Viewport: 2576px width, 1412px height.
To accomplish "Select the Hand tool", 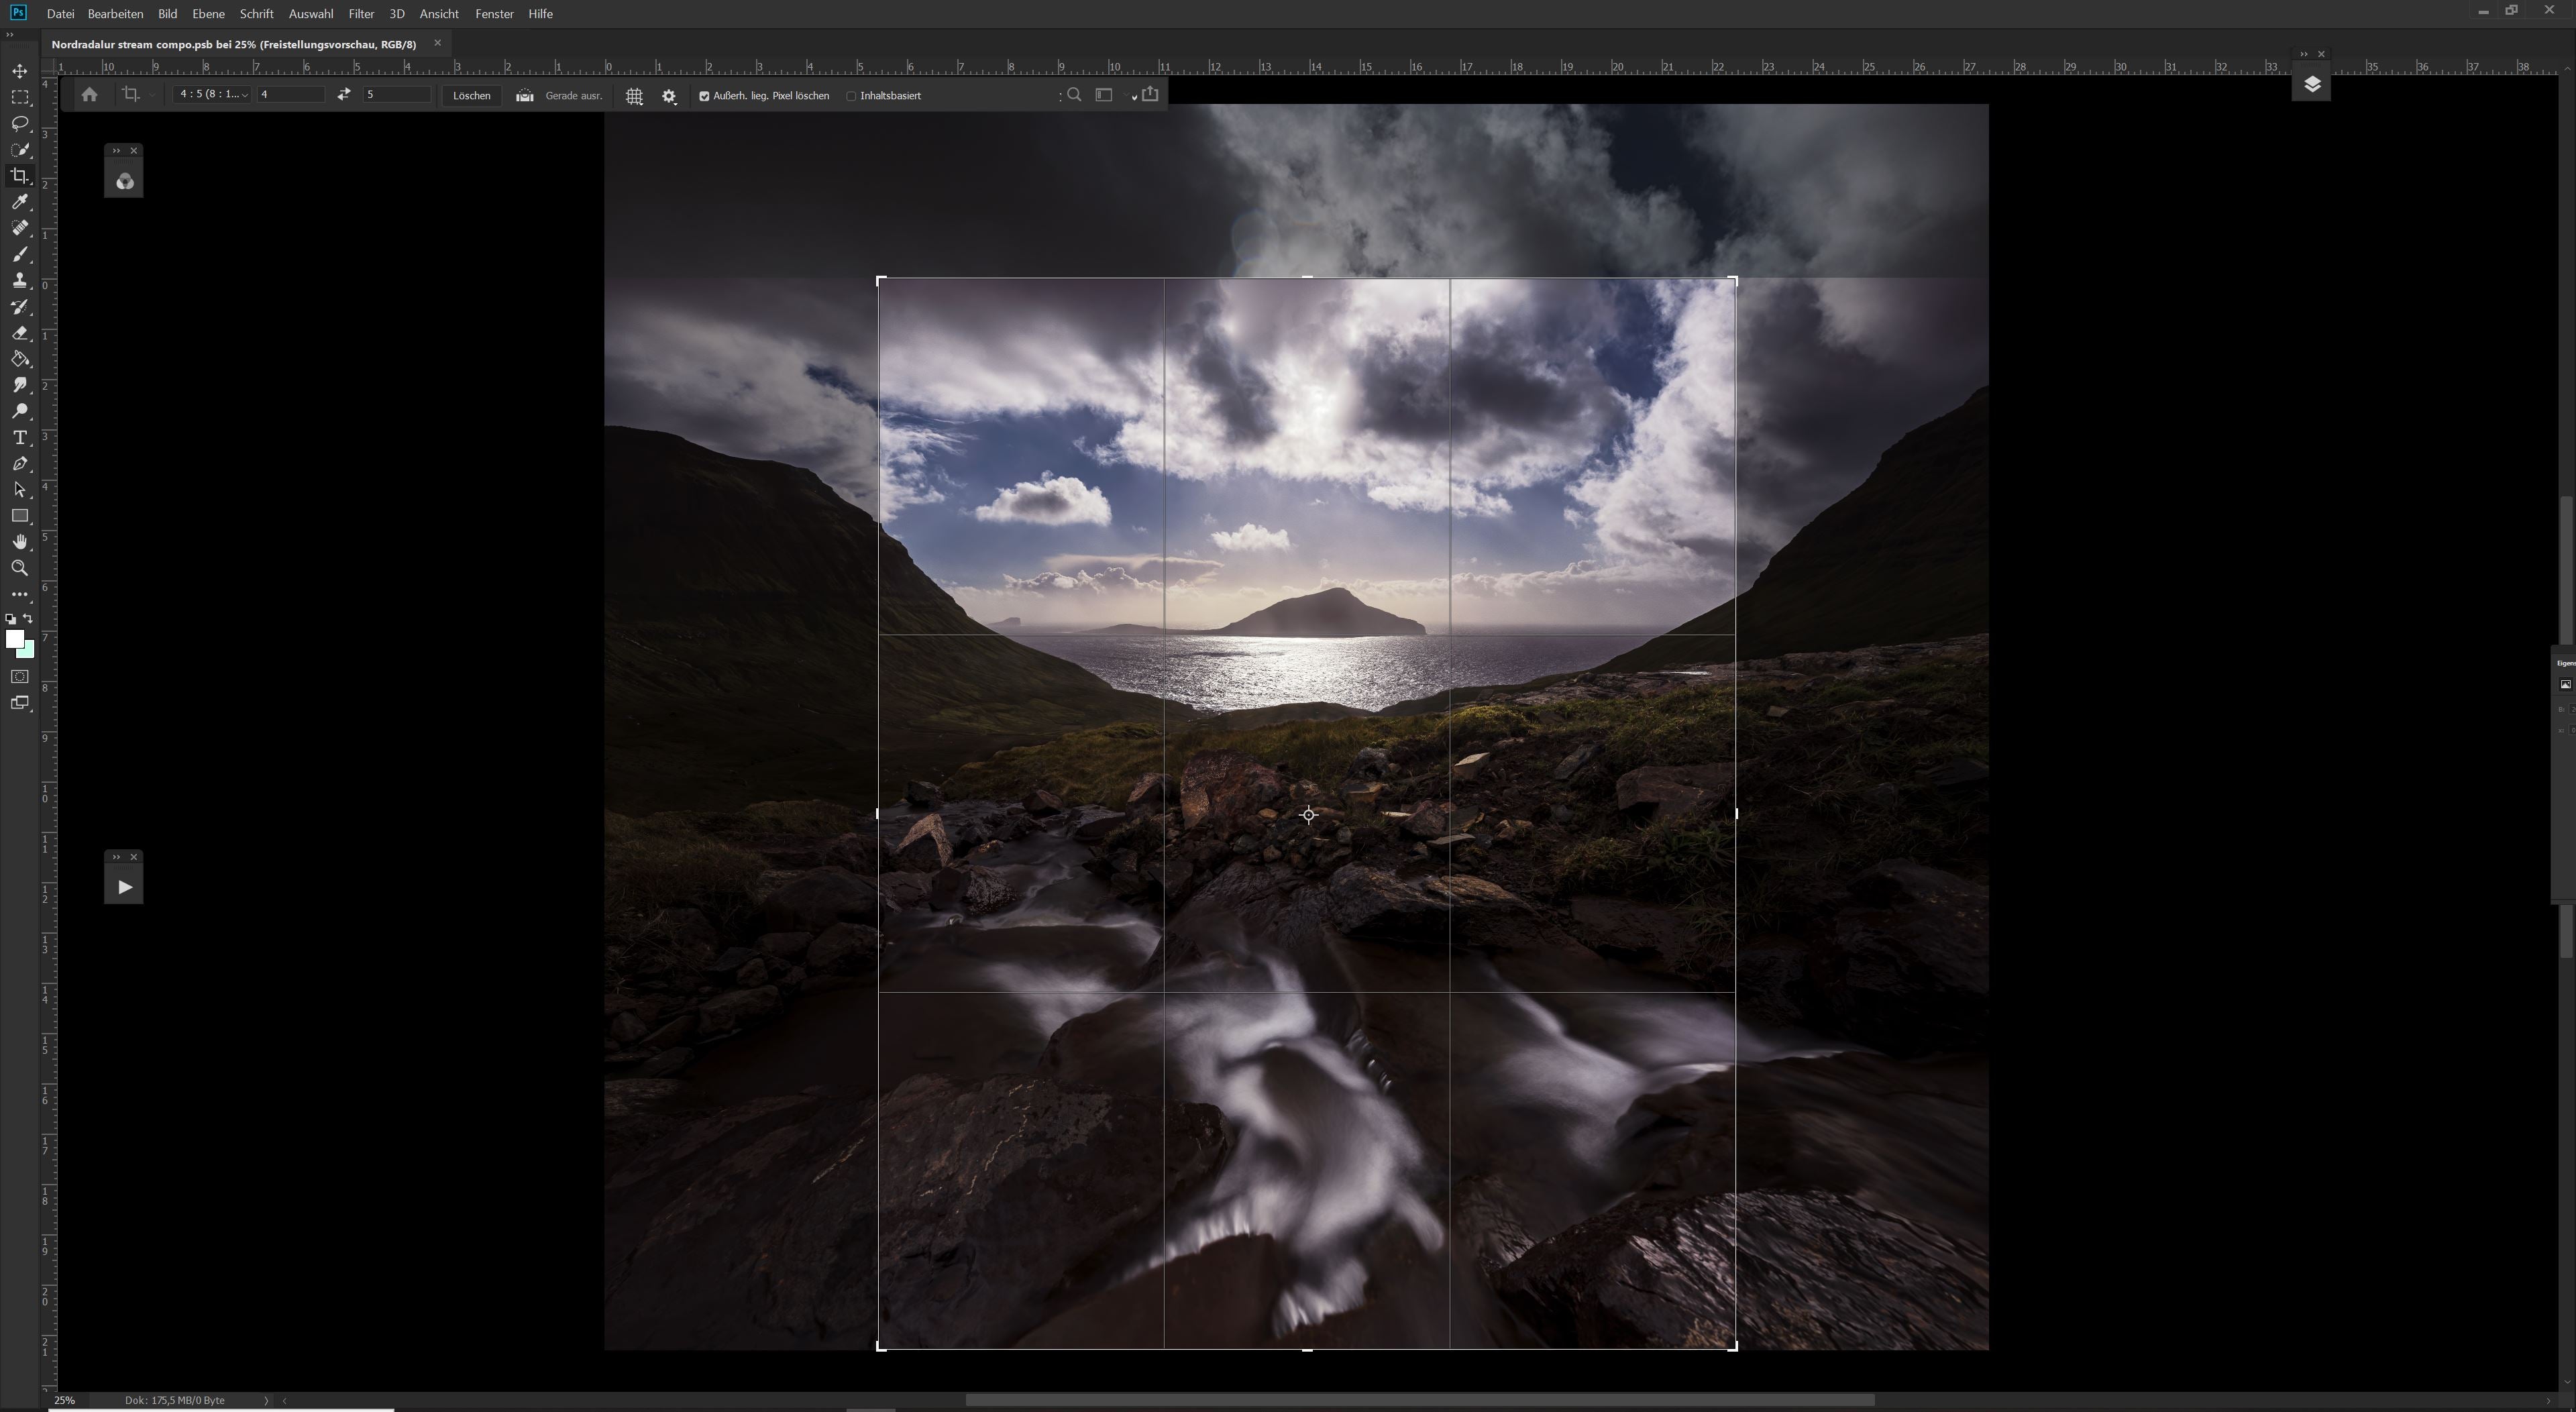I will (x=20, y=542).
